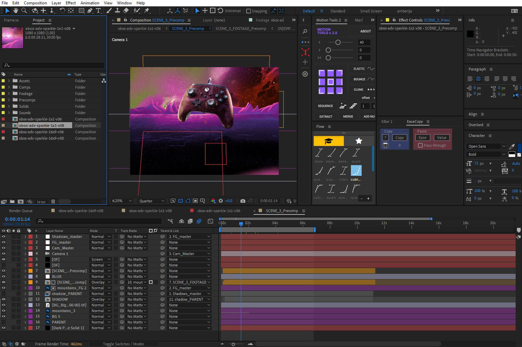Hide the Shadows_master layer
522x347 pixels.
point(4,237)
